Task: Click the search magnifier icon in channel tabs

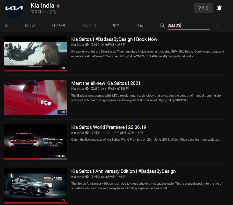Action: [162, 25]
